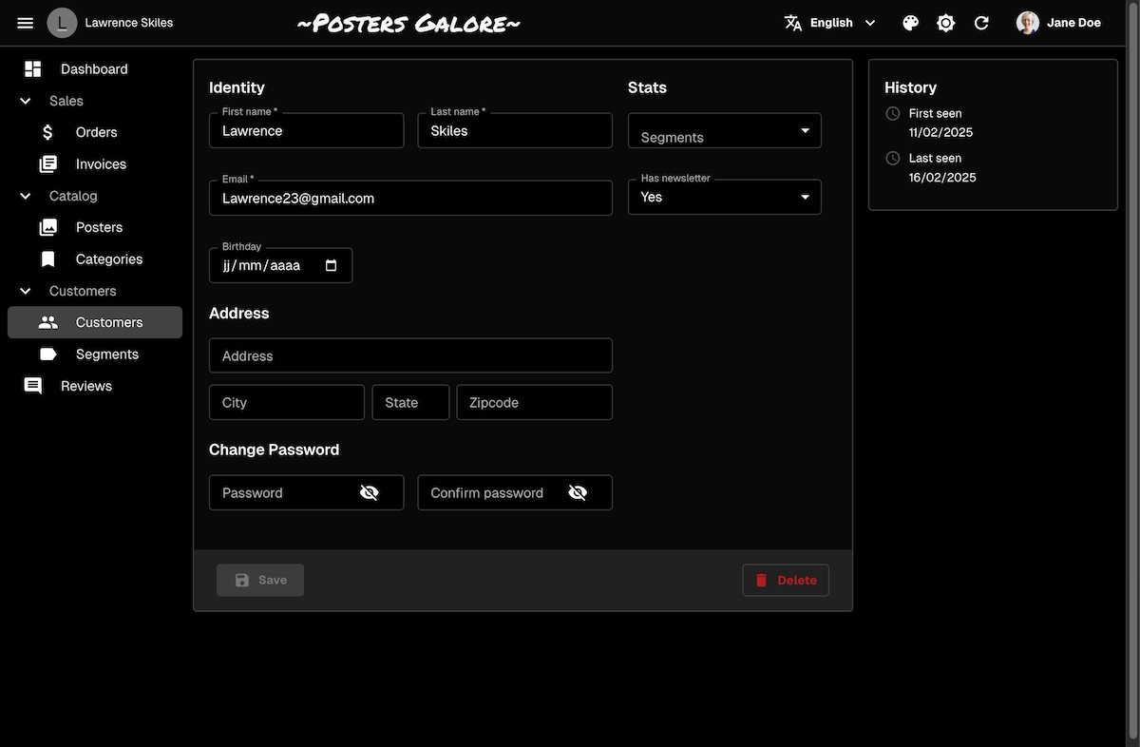Open the Has newsletter dropdown
1140x747 pixels.
tap(724, 197)
